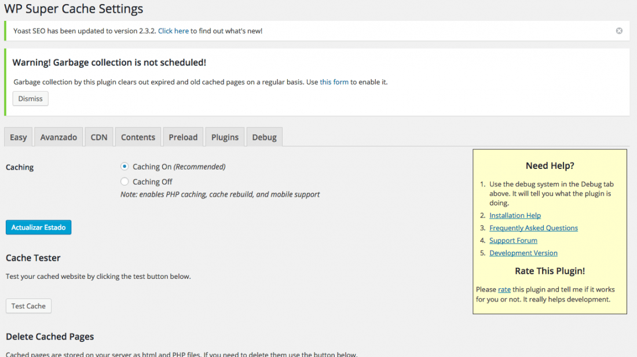Click the 'Cache Tester' heading

pyautogui.click(x=33, y=258)
